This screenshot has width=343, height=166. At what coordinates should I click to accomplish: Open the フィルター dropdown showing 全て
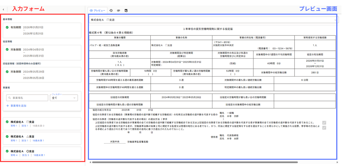click(64, 98)
